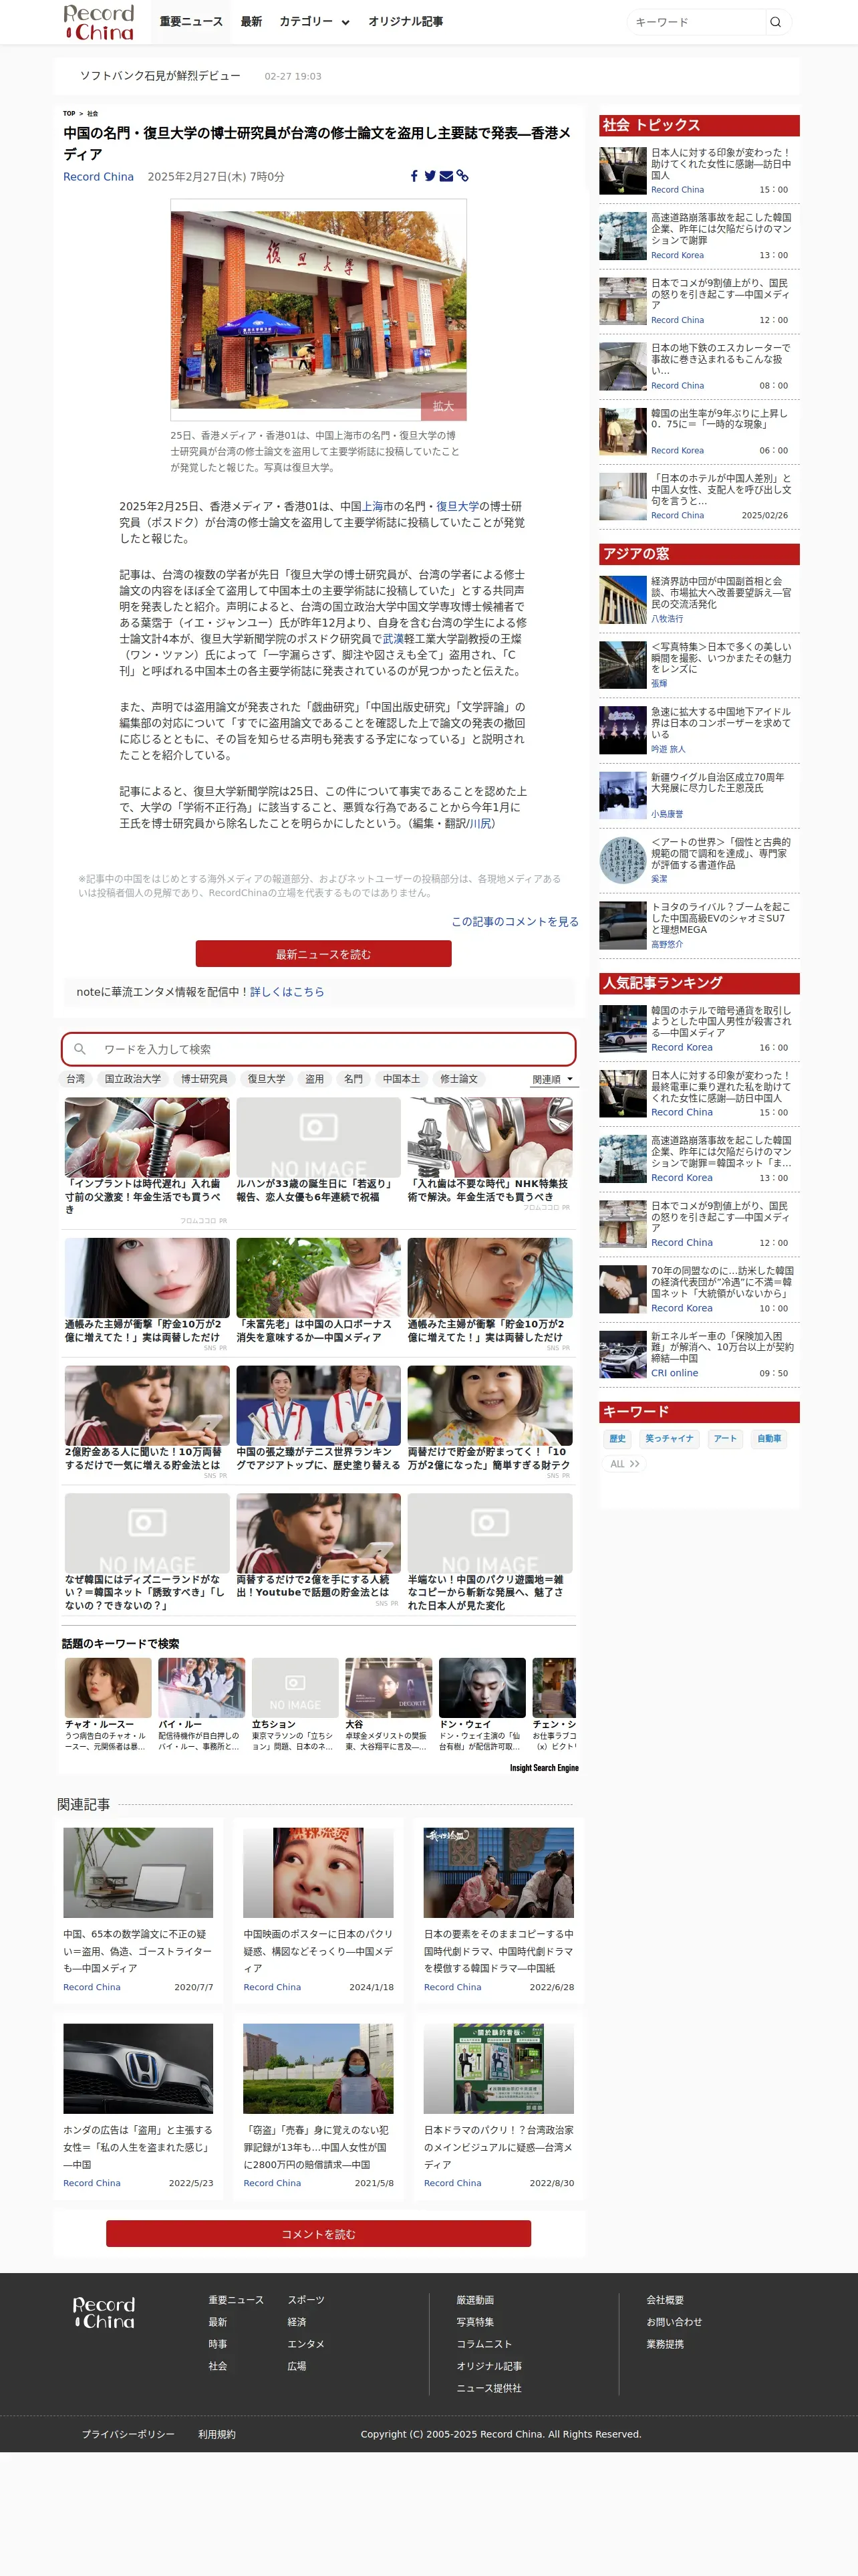Image resolution: width=858 pixels, height=2576 pixels.
Task: Click the footer Record China logo
Action: point(104,2313)
